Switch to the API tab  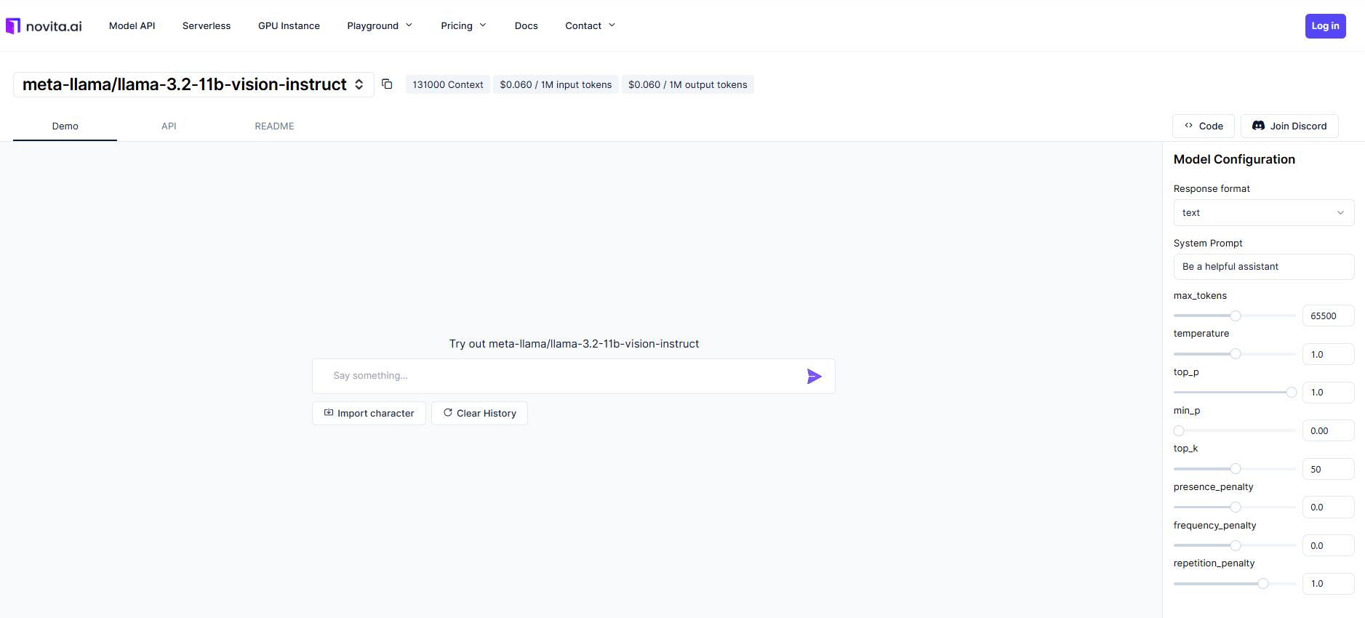tap(169, 127)
